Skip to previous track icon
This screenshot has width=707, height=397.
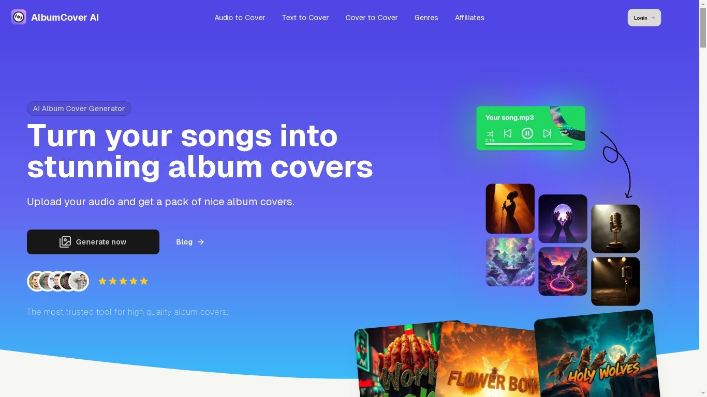[x=508, y=133]
